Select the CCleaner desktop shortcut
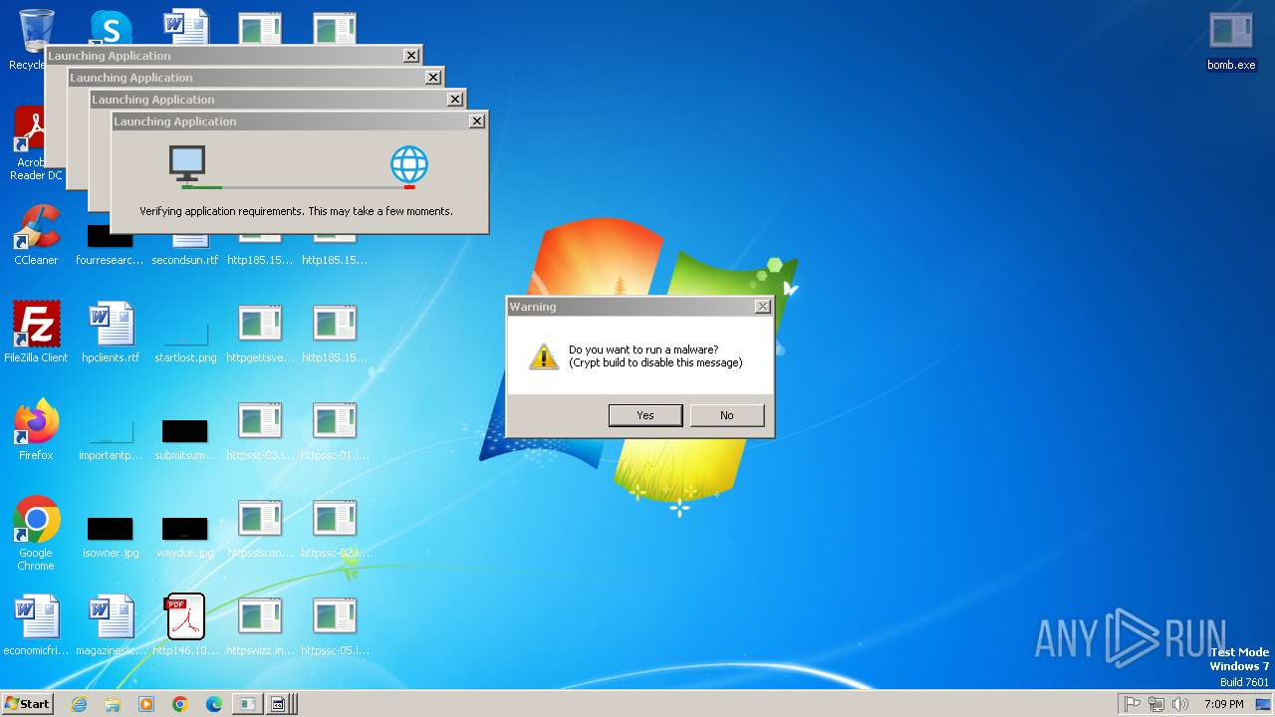1275x717 pixels. (36, 236)
